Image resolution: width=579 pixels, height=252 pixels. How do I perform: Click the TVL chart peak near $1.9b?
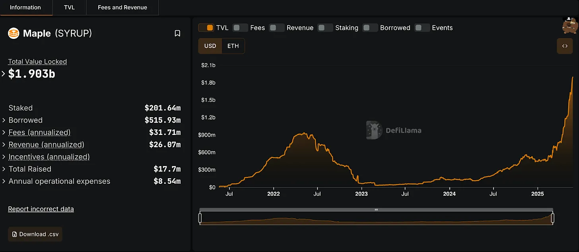[x=573, y=77]
